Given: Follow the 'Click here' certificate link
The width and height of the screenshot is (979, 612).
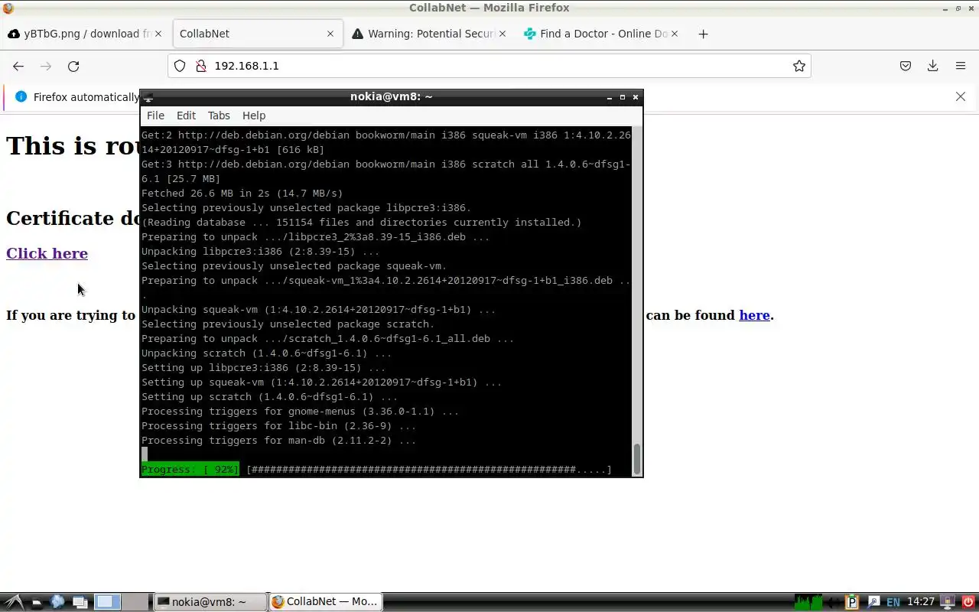Looking at the screenshot, I should tap(47, 253).
